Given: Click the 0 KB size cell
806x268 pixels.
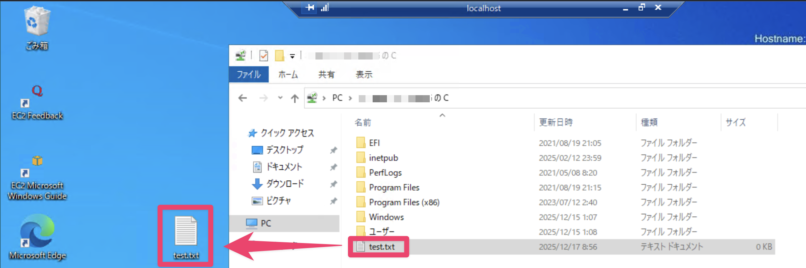Looking at the screenshot, I should [x=764, y=247].
